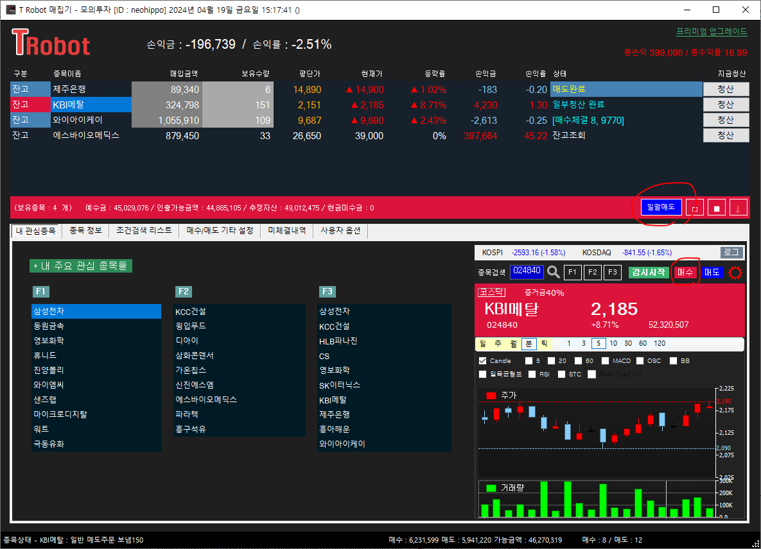Select the 틱 tick chart period
Viewport: 761px width, 549px height.
point(545,344)
